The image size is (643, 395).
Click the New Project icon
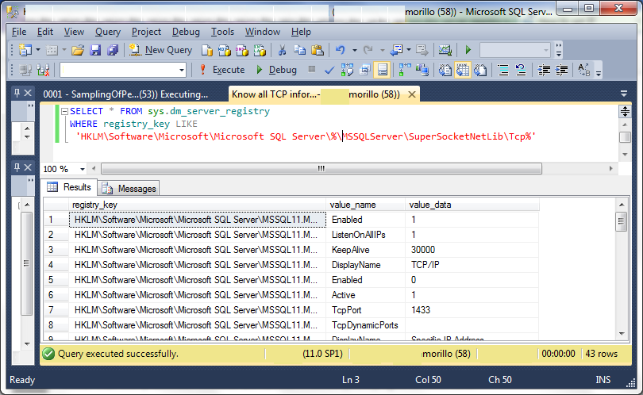[x=25, y=50]
